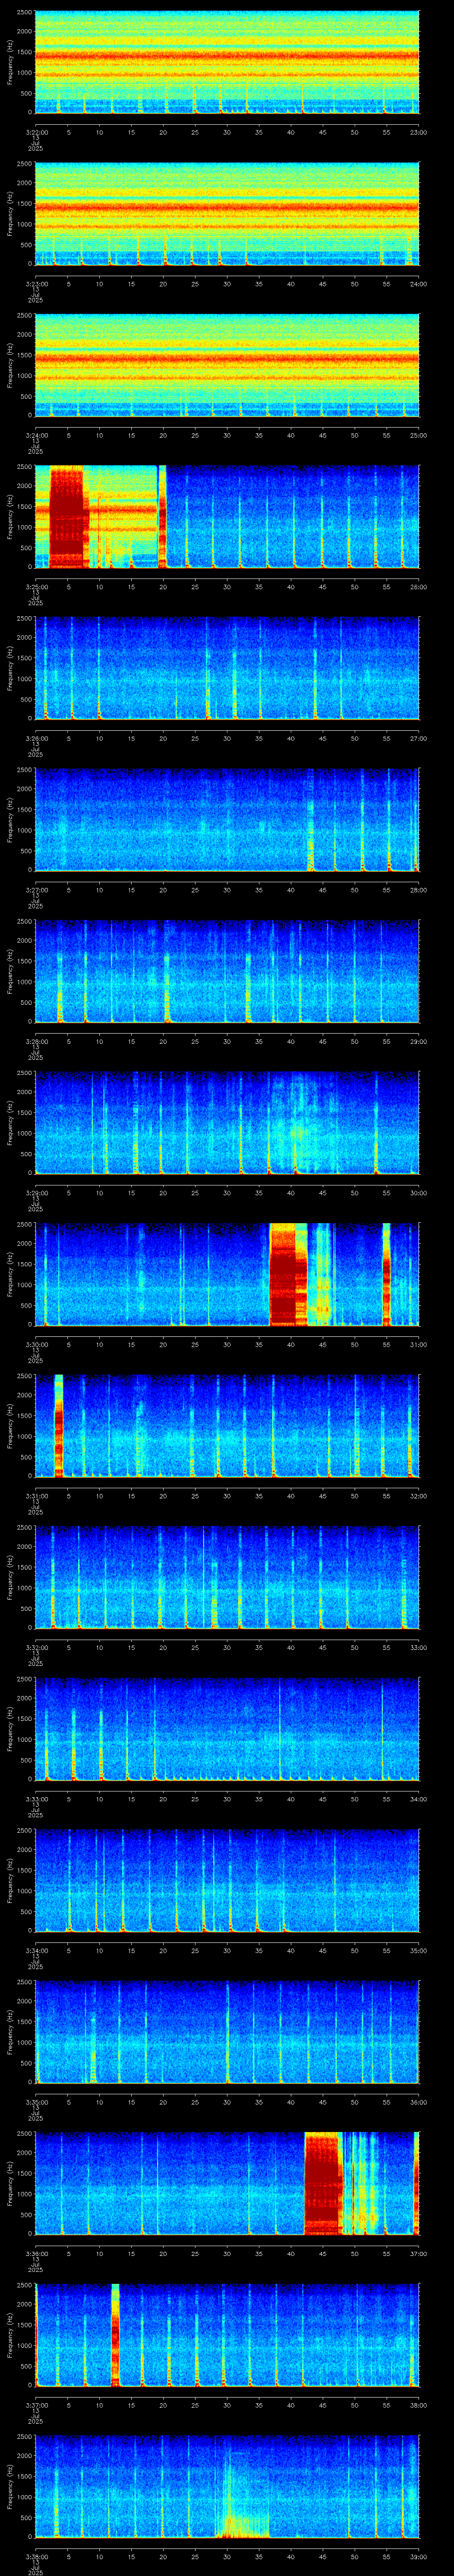The height and width of the screenshot is (2576, 454).
Task: Click the '23:00' end time label
Action: [x=418, y=131]
